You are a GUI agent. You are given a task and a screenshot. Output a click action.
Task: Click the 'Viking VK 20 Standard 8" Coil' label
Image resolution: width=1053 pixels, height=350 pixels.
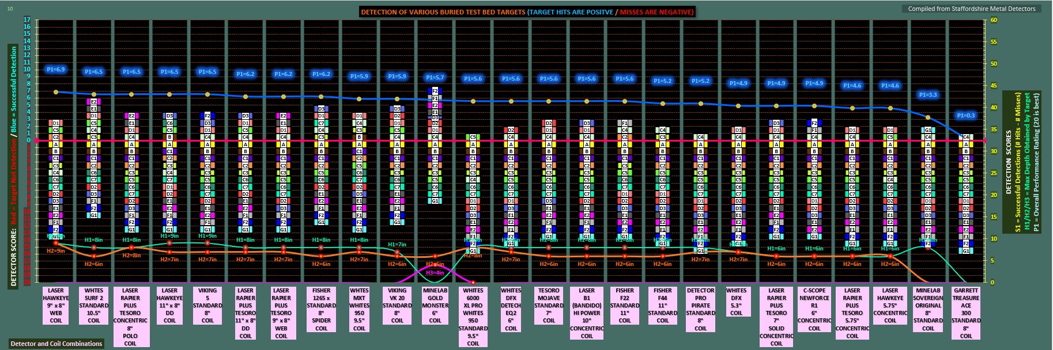(397, 306)
